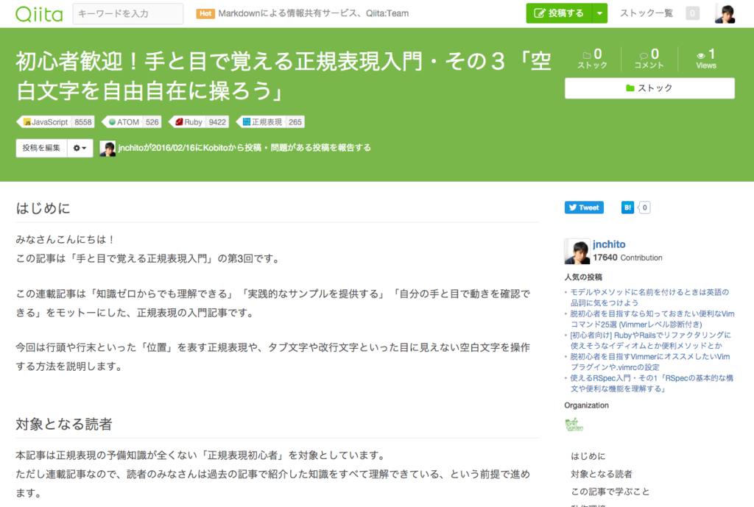Click the article title heading
Screen dimensions: 754x507
pyautogui.click(x=283, y=76)
